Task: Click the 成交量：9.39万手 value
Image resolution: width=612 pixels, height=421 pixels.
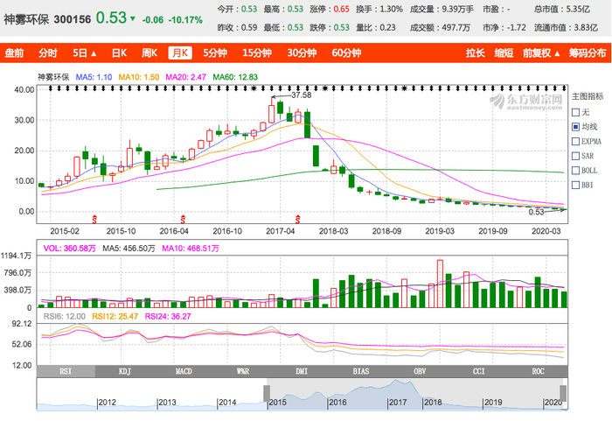Action: pyautogui.click(x=442, y=9)
